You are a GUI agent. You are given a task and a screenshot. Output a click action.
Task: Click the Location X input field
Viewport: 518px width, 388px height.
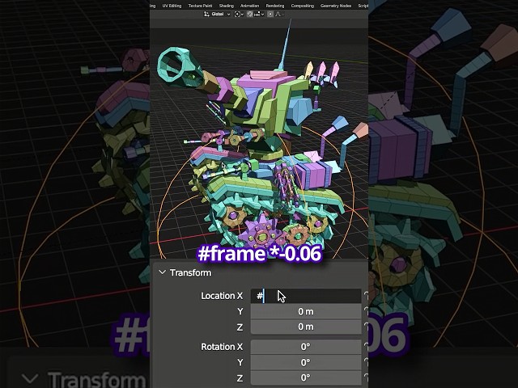tap(306, 296)
